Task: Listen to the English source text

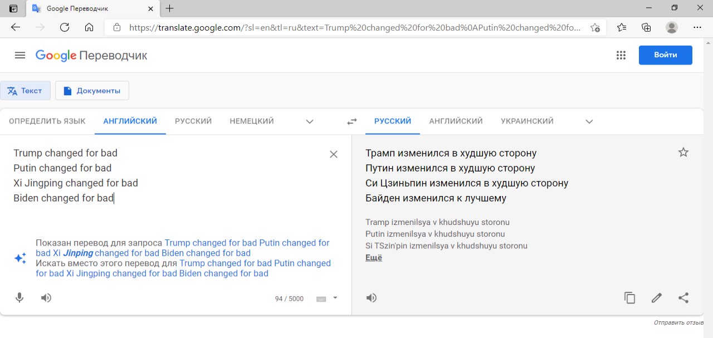Action: [46, 298]
